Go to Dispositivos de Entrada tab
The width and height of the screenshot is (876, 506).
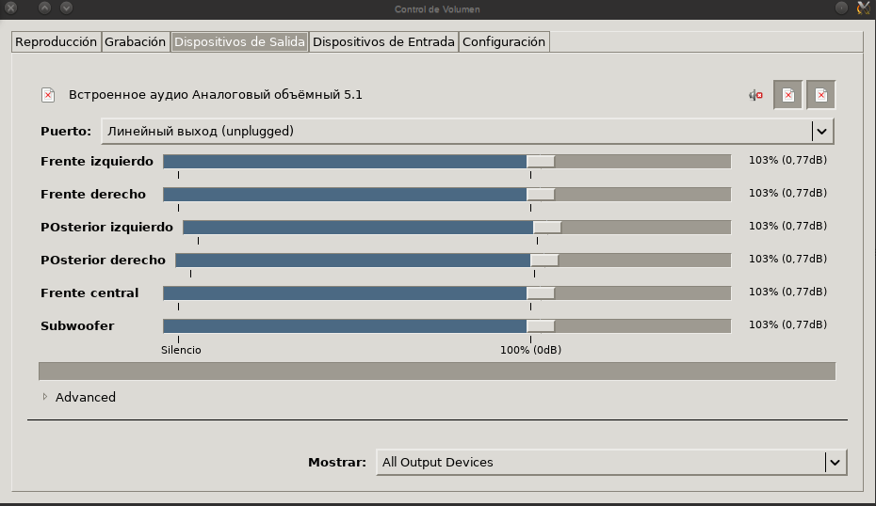383,41
